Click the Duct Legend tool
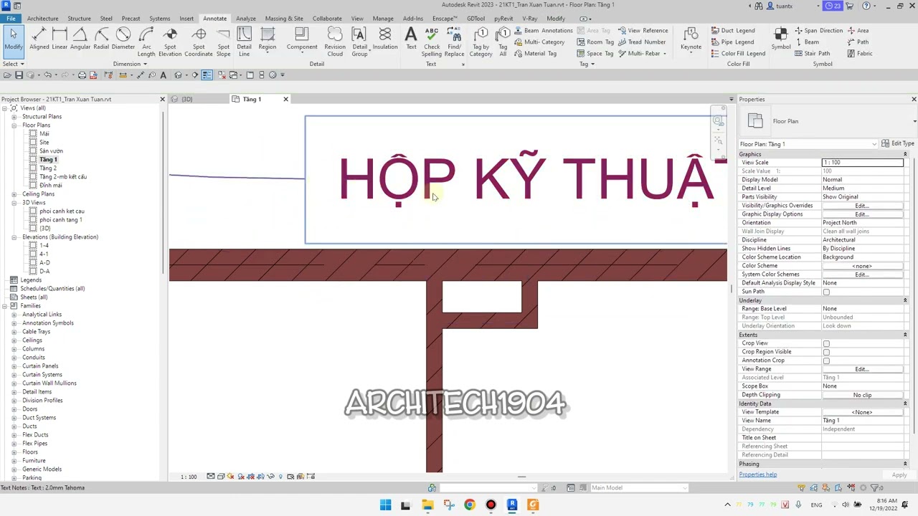918x516 pixels. pyautogui.click(x=733, y=30)
